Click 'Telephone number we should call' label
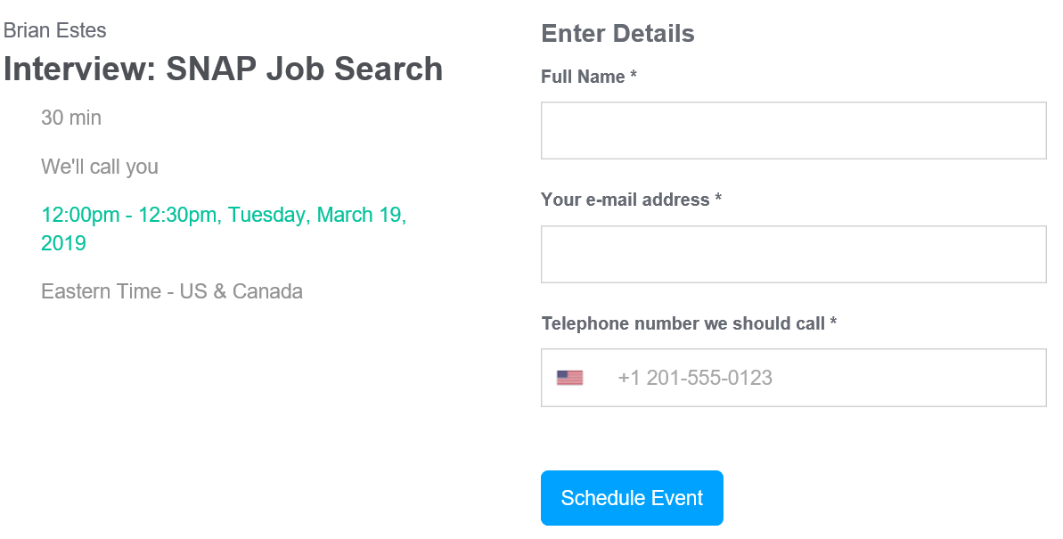This screenshot has width=1063, height=539. [x=683, y=323]
